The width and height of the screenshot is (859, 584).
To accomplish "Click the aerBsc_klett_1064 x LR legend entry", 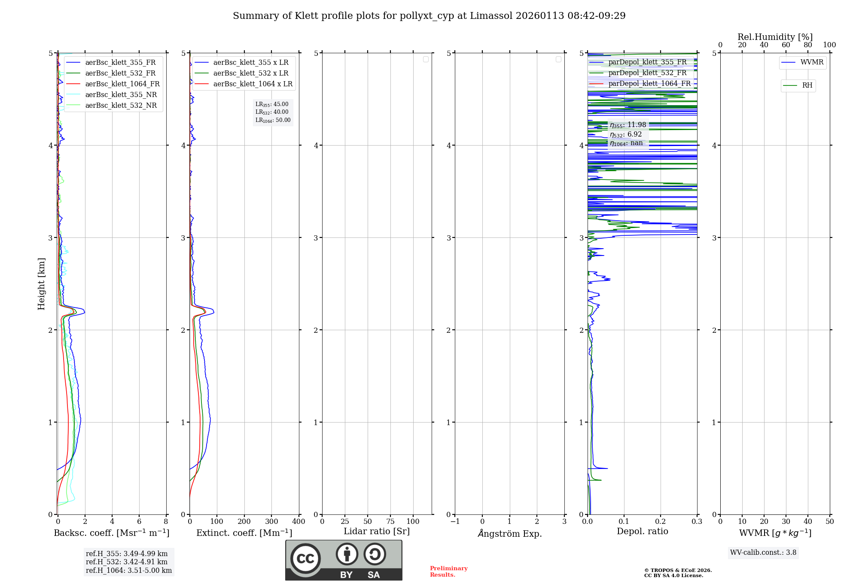I will 253,84.
